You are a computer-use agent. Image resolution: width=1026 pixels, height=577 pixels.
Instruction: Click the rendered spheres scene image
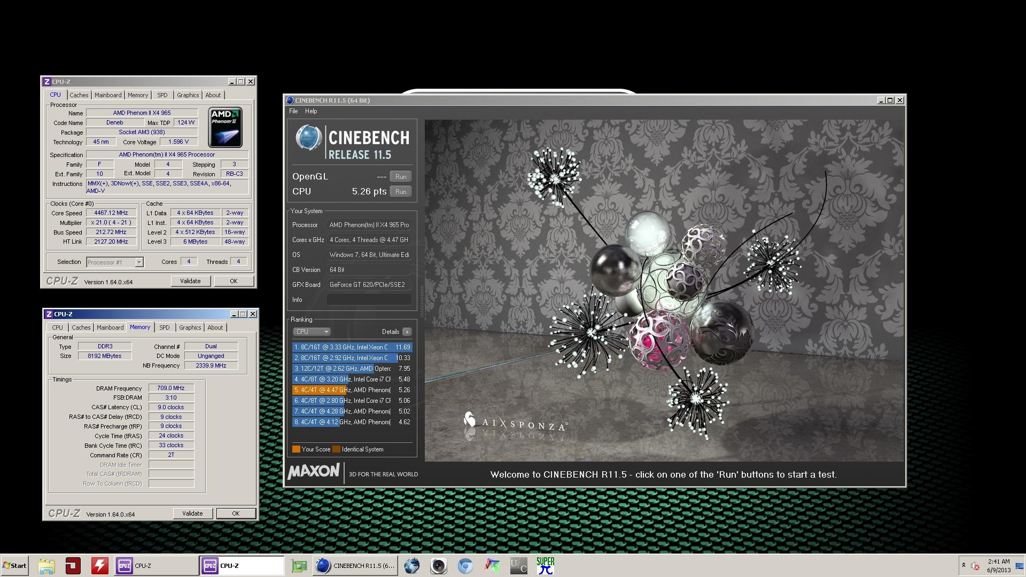point(664,290)
